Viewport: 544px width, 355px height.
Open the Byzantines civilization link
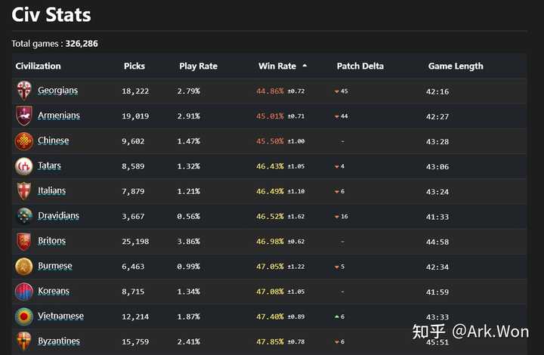[x=59, y=341]
